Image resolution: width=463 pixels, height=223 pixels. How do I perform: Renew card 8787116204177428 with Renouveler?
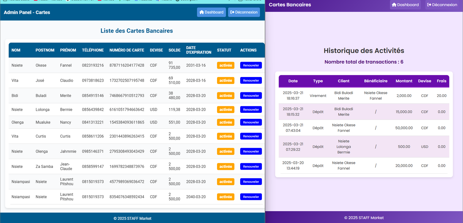coord(251,65)
